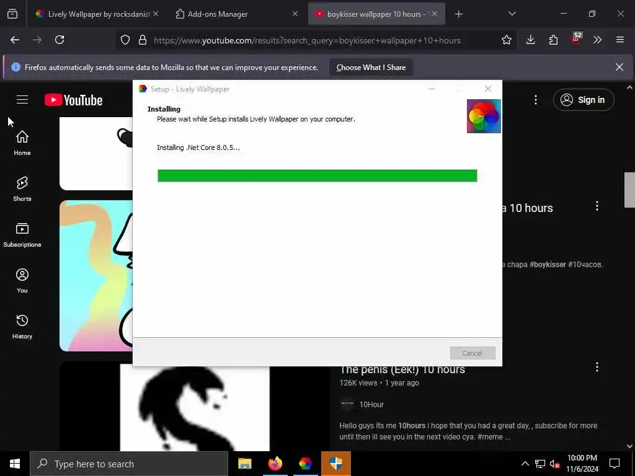This screenshot has width=635, height=476.
Task: Click the #boykisser hashtag in description
Action: pos(548,264)
